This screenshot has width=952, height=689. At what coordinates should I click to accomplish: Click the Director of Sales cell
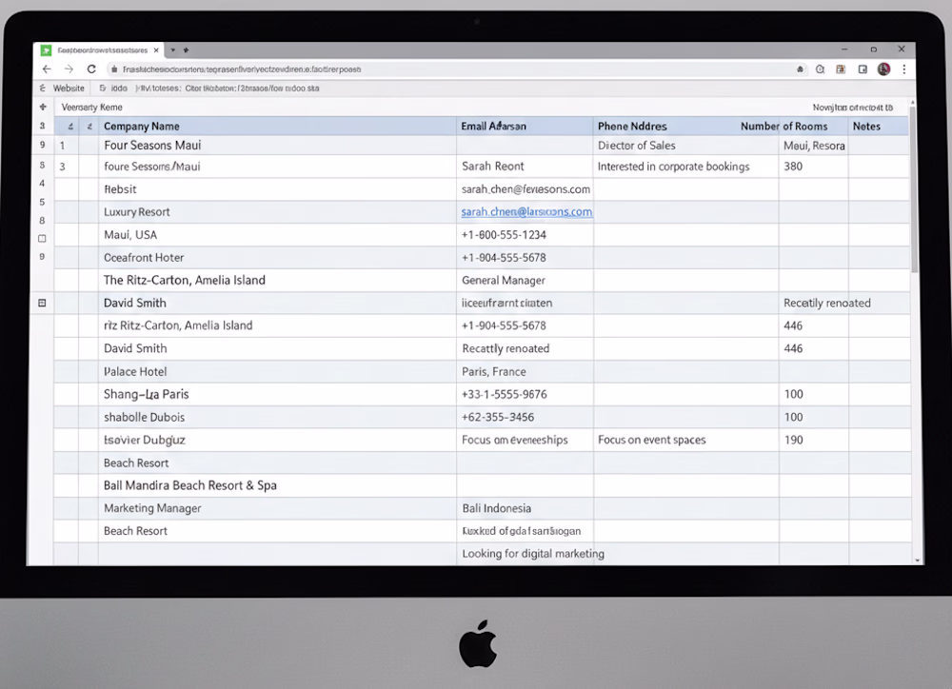pyautogui.click(x=685, y=146)
